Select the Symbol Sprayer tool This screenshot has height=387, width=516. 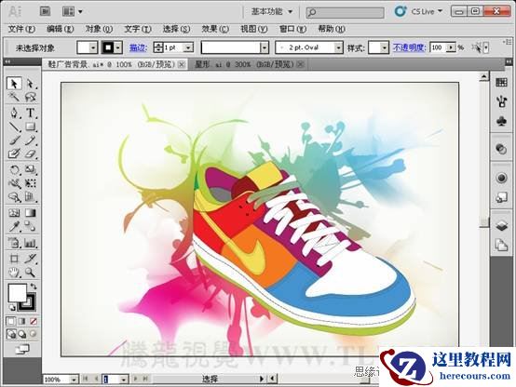pyautogui.click(x=14, y=243)
